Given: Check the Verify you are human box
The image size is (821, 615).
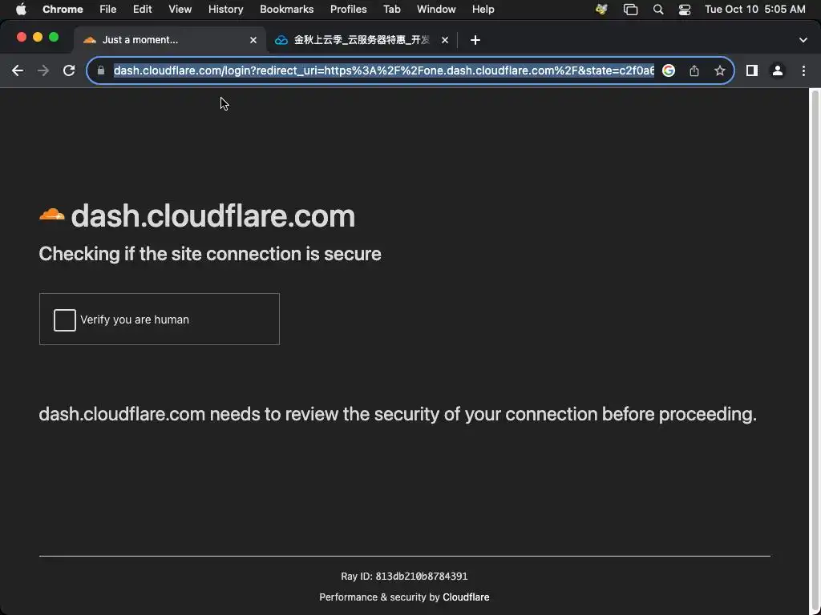Looking at the screenshot, I should click(65, 320).
